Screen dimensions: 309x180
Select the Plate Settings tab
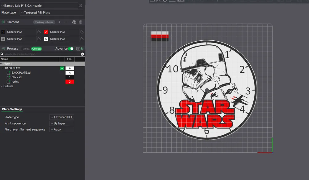click(x=12, y=109)
